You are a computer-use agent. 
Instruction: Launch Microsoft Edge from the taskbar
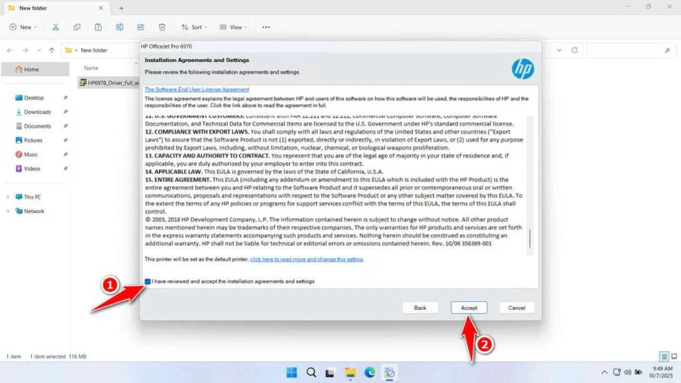370,372
